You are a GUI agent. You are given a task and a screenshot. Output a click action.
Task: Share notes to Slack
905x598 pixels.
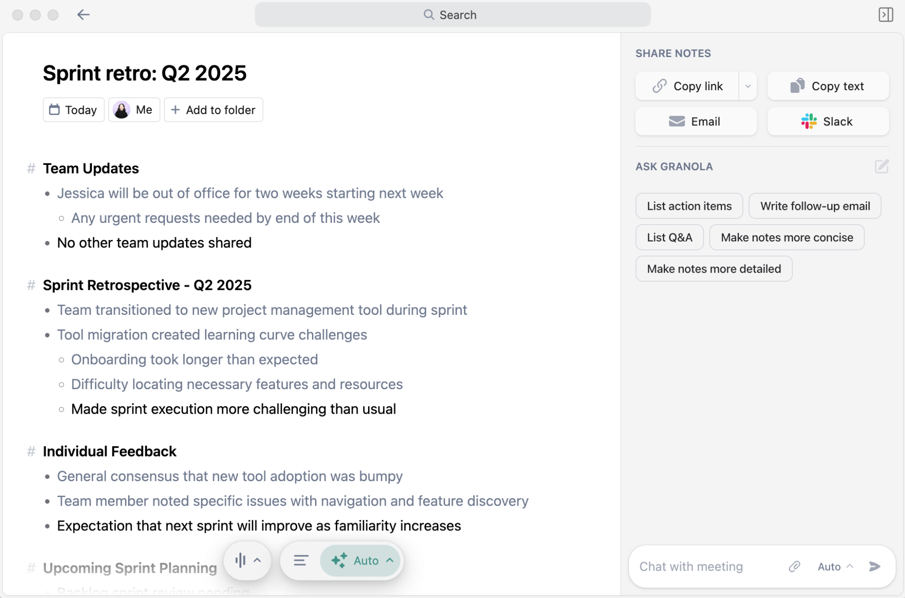click(827, 121)
